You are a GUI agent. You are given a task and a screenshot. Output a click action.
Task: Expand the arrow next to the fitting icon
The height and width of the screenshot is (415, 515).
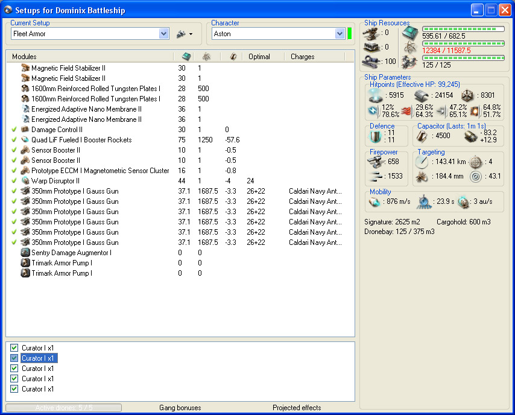click(x=191, y=34)
